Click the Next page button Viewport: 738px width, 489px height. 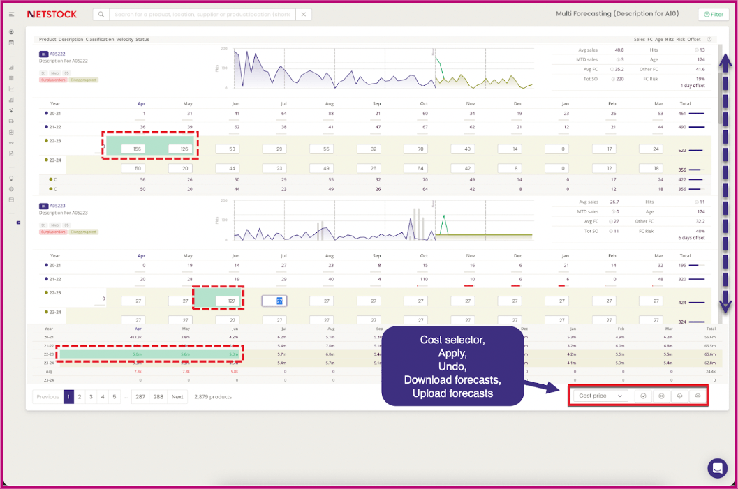[x=177, y=396]
